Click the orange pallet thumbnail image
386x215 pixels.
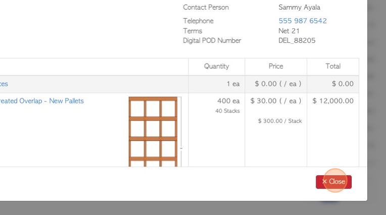[153, 132]
